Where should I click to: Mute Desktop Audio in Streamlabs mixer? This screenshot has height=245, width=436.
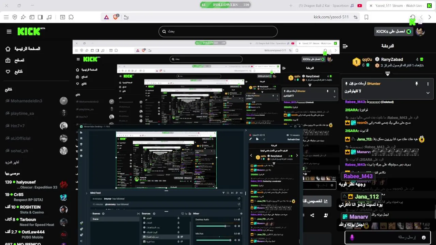235,226
